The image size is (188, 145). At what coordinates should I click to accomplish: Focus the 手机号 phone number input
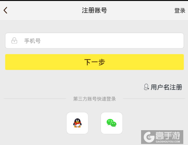point(95,40)
